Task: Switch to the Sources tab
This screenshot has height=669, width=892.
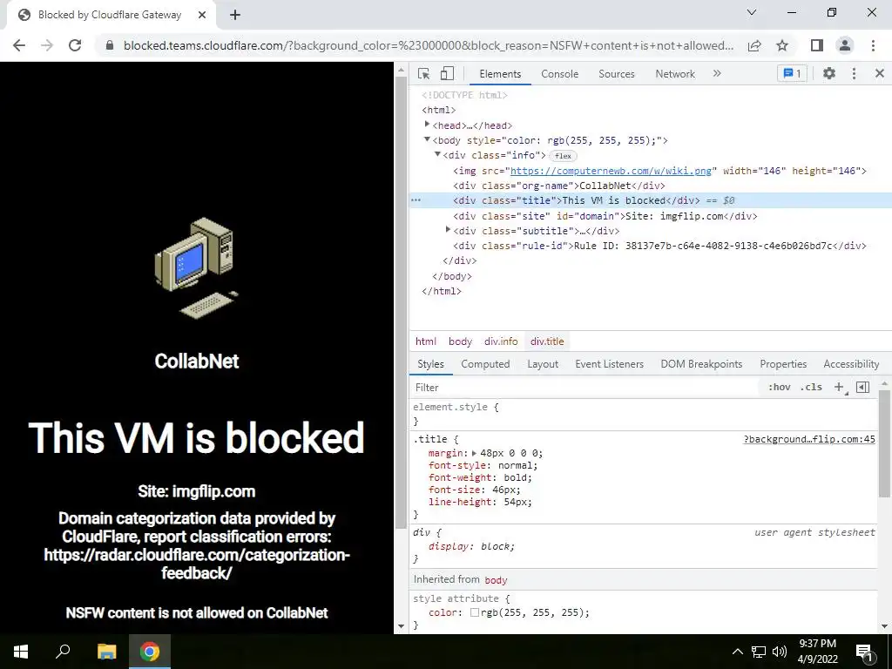Action: coord(617,74)
